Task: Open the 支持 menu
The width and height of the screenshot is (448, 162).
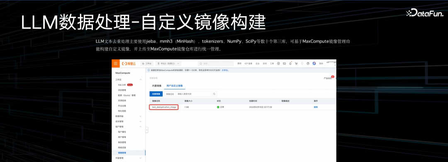Action: coord(265,64)
